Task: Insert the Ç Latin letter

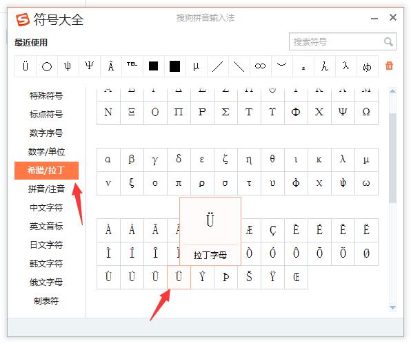Action: (272, 230)
